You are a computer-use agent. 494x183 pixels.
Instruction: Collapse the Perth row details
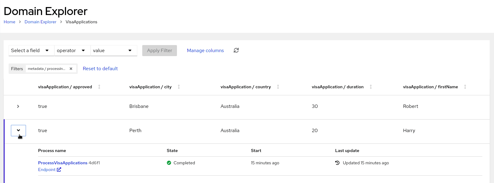pos(18,130)
